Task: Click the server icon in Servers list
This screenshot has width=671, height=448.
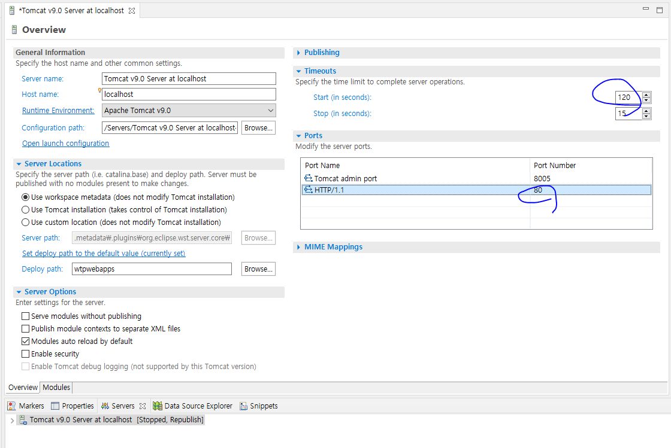Action: pos(23,420)
